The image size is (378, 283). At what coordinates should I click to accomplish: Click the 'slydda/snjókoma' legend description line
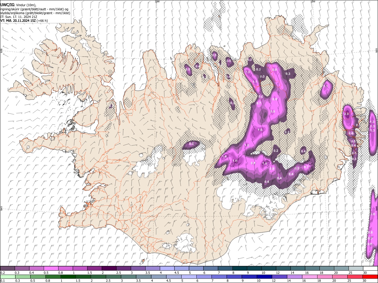pos(35,13)
